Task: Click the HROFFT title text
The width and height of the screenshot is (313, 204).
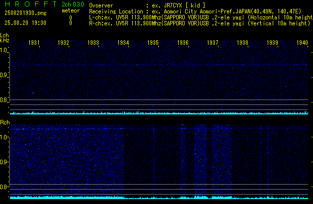Action: [31, 4]
